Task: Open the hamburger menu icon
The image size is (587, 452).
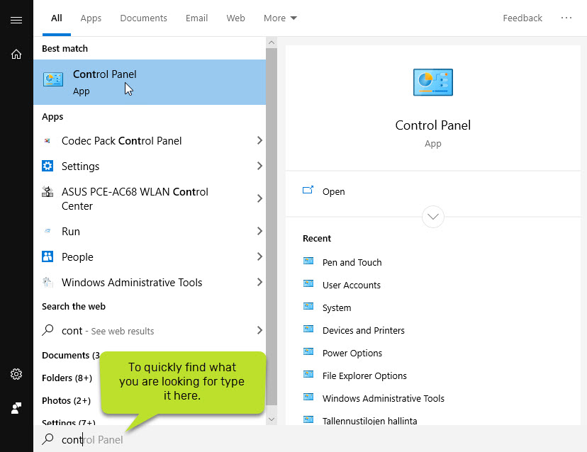Action: [16, 20]
